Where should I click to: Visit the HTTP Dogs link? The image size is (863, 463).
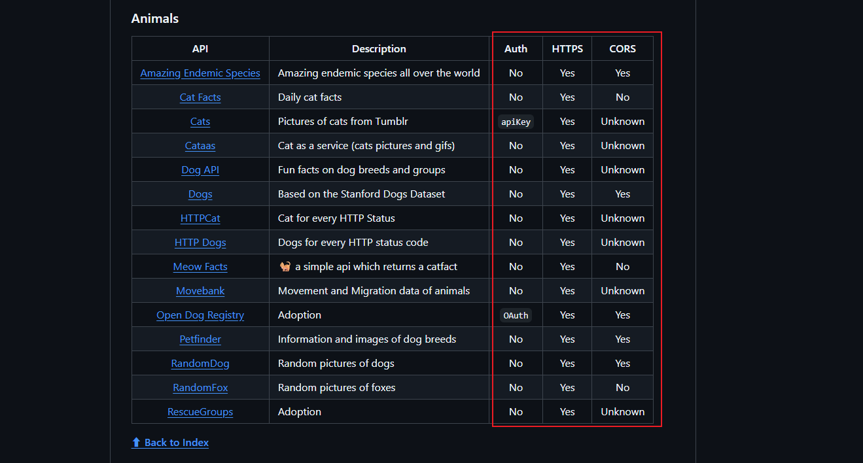[x=200, y=243]
